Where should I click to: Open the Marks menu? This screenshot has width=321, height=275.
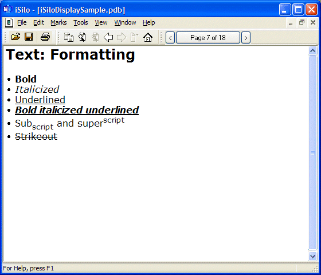point(58,22)
